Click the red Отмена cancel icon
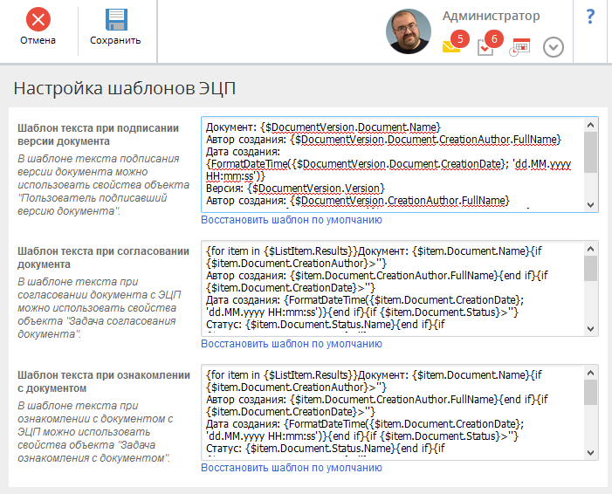Image resolution: width=612 pixels, height=494 pixels. (x=38, y=19)
